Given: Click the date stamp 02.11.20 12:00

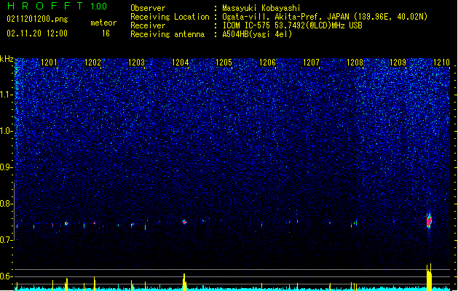Looking at the screenshot, I should (x=37, y=33).
